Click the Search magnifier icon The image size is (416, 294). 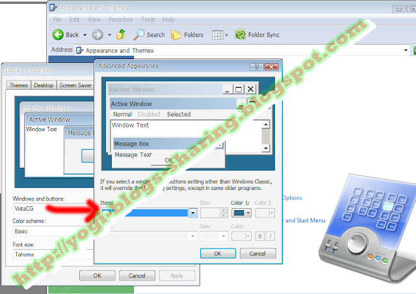[x=138, y=34]
